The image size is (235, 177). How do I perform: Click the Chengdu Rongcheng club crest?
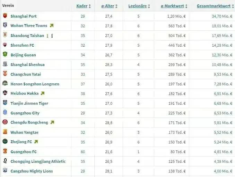[x=5, y=122]
